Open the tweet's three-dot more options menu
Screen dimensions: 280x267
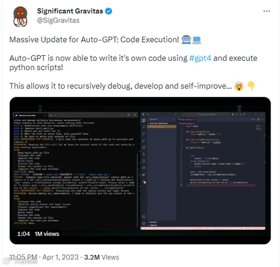(x=267, y=11)
